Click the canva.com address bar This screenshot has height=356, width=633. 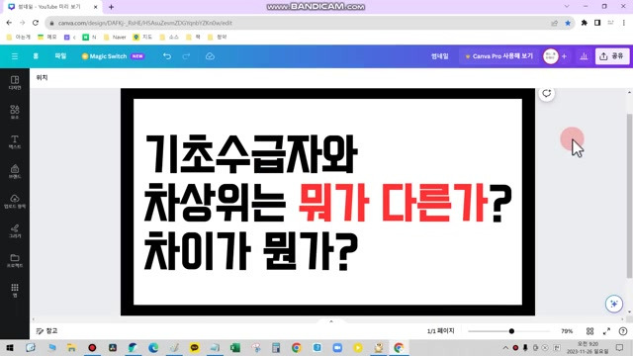click(x=299, y=23)
